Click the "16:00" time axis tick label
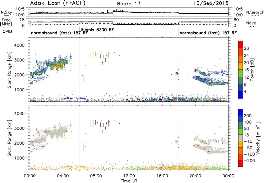This screenshot has height=183, width=264. pos(162,176)
